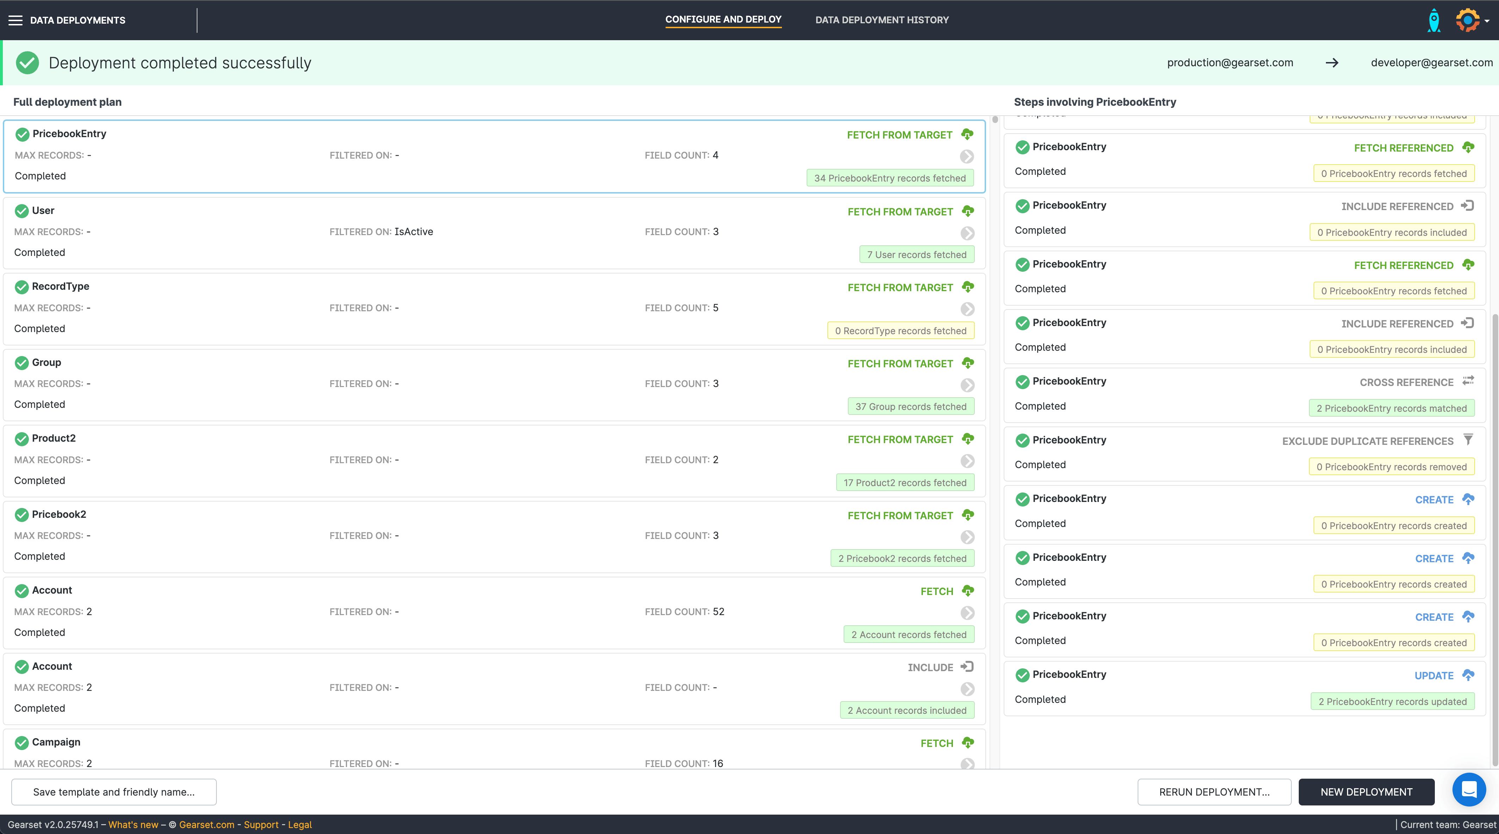Click Account Include step arrow icon
The width and height of the screenshot is (1499, 834).
pos(967,667)
